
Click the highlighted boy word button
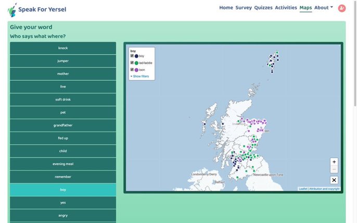click(x=63, y=190)
